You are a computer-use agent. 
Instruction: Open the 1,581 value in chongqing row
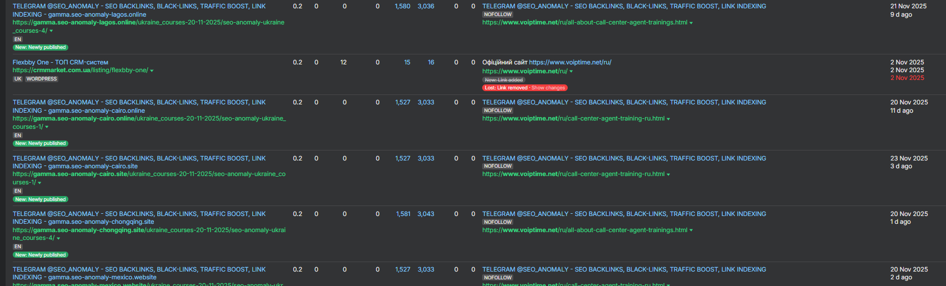pyautogui.click(x=403, y=214)
